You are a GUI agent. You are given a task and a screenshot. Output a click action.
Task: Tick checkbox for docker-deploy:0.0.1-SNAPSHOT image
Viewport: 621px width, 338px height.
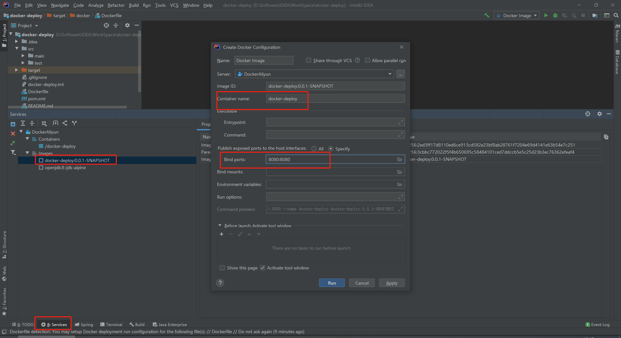(41, 160)
